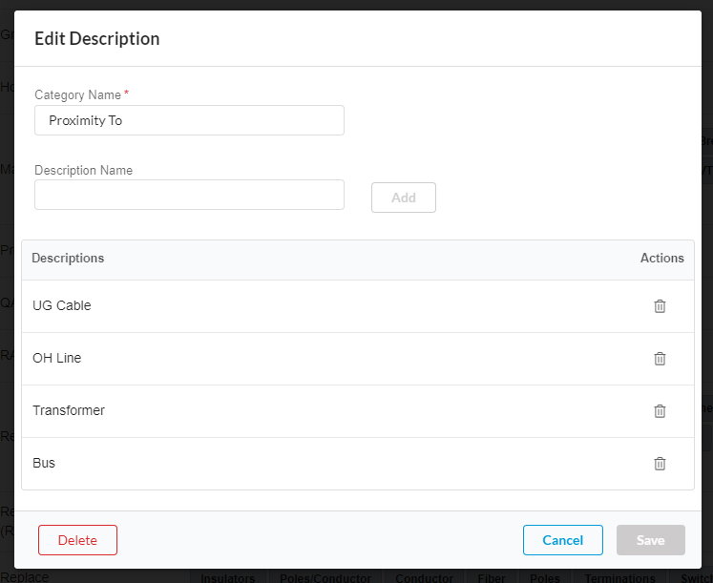Save the description changes

pos(650,540)
